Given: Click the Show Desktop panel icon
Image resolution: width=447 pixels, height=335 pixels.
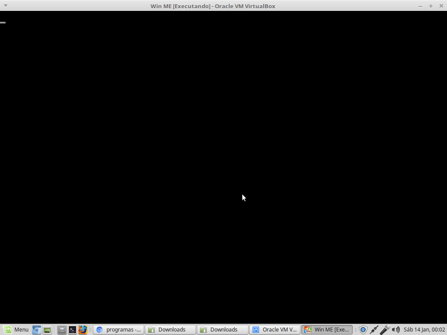Looking at the screenshot, I should (62, 330).
